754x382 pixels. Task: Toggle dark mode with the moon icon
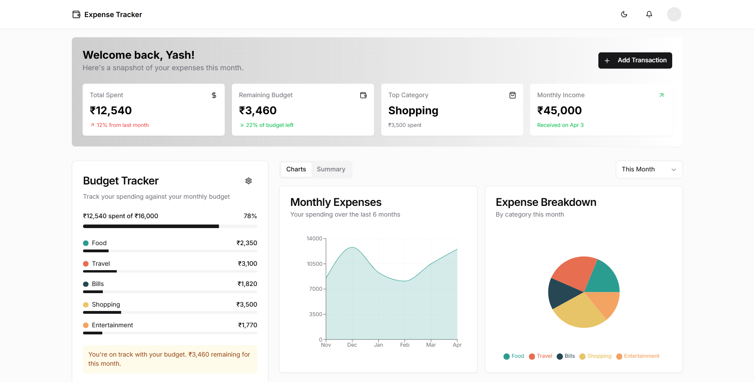coord(624,14)
